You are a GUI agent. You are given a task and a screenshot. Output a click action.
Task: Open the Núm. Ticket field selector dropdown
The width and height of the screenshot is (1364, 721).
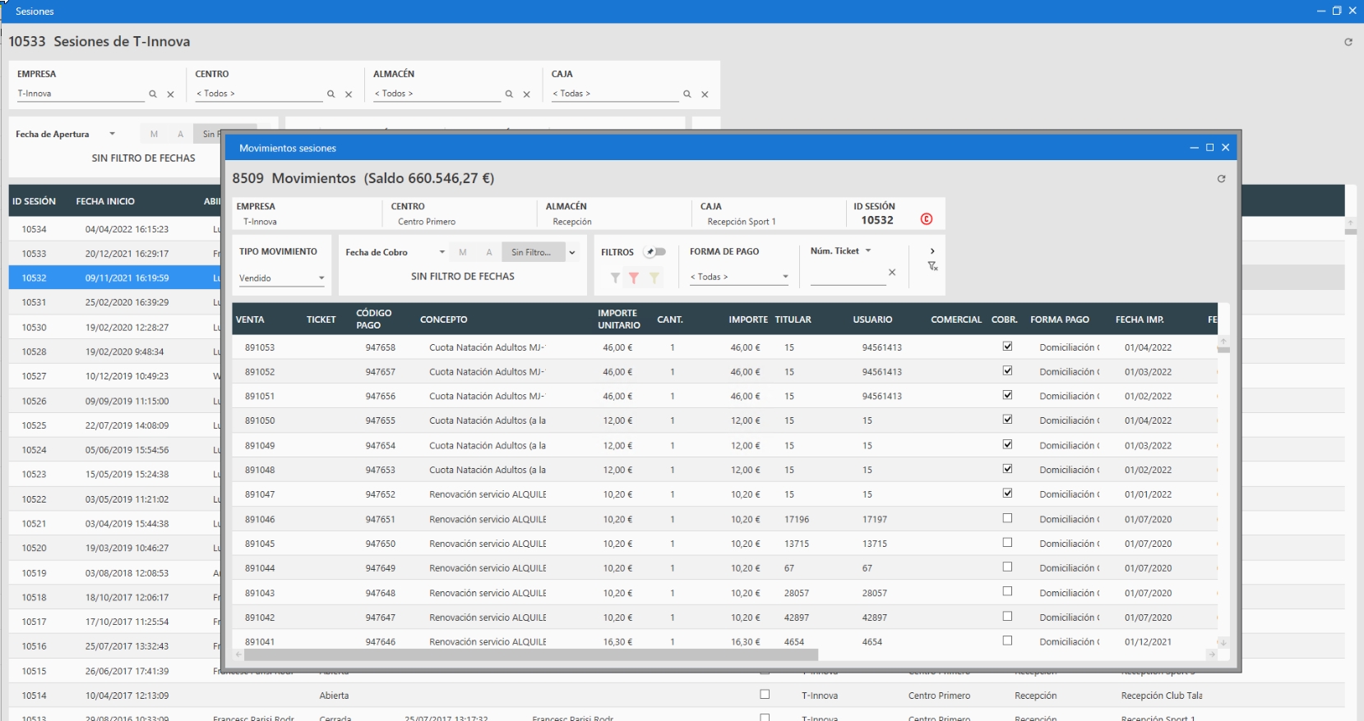click(868, 251)
